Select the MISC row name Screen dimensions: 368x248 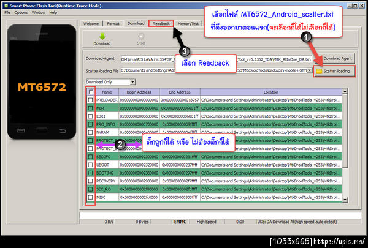point(101,197)
